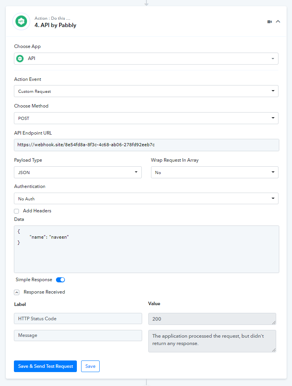Click the Save button
292x386 pixels.
(90, 366)
